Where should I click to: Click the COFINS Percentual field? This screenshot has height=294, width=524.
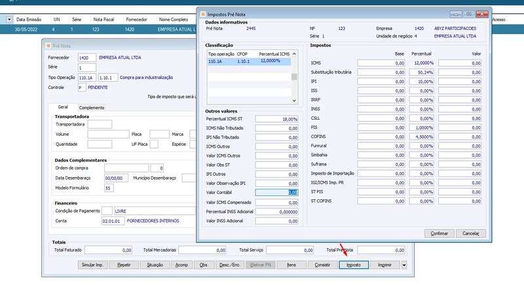pyautogui.click(x=421, y=137)
